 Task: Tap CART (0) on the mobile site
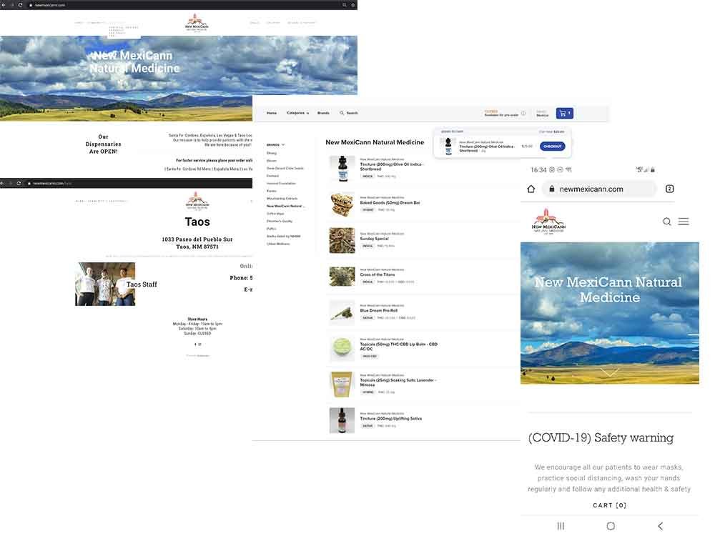click(x=610, y=505)
